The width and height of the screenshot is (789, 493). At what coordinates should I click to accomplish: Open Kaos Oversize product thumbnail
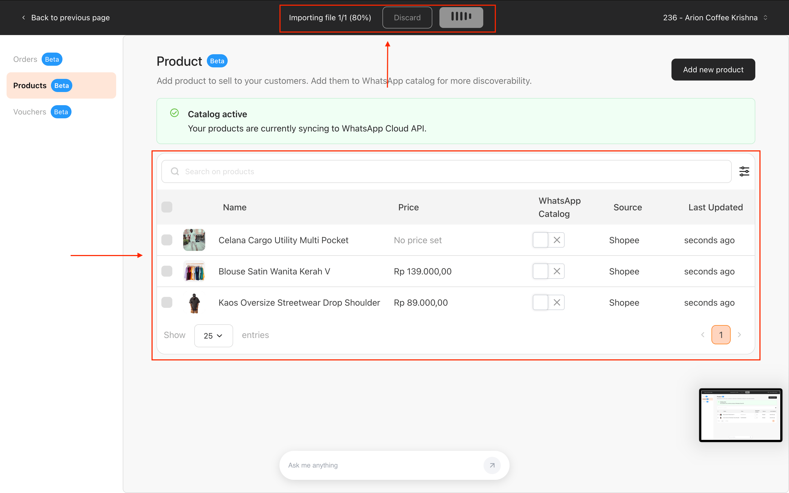point(194,303)
